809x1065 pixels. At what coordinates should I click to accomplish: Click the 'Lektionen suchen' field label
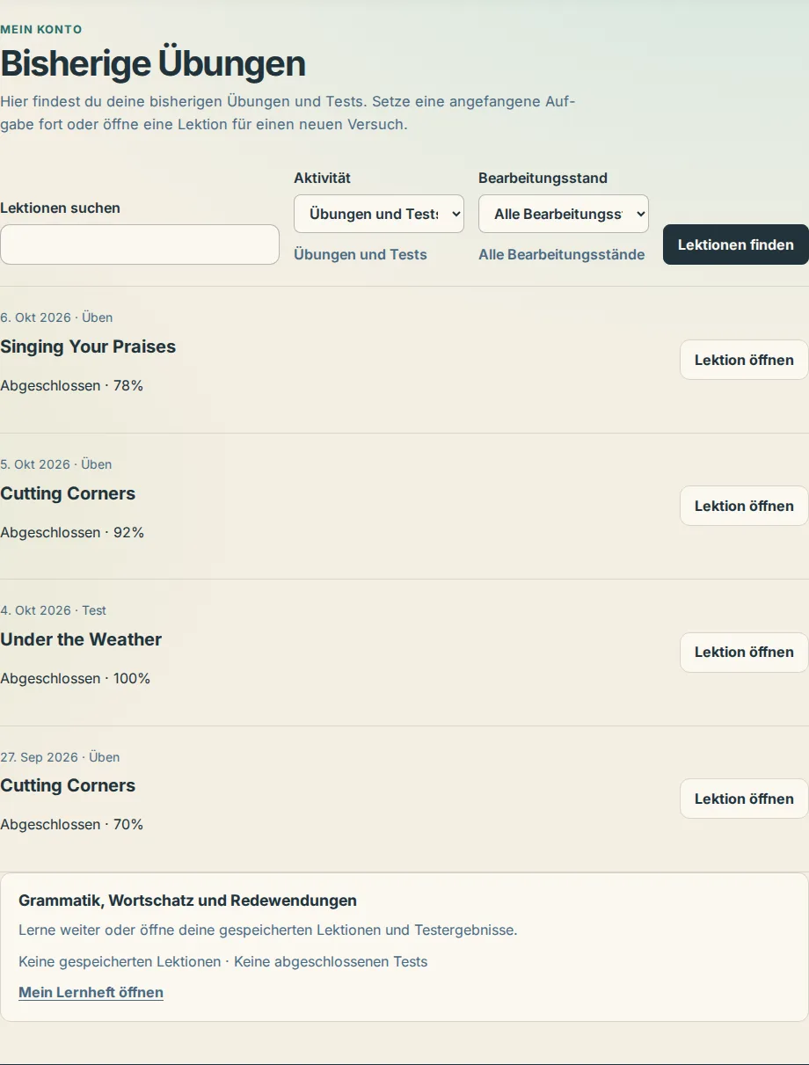point(60,208)
